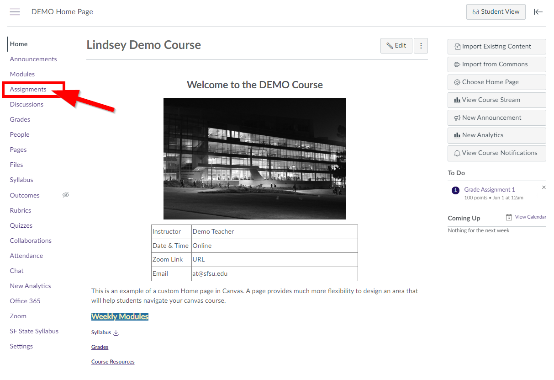554x380 pixels.
Task: Open the View Calendar link
Action: tap(530, 217)
